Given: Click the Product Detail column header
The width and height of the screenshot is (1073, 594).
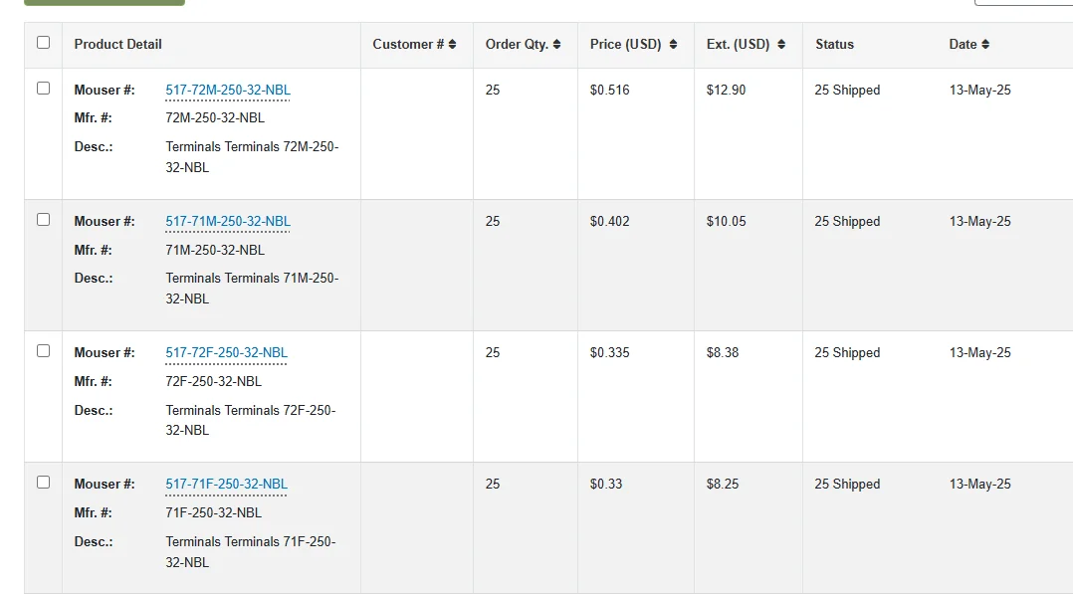Looking at the screenshot, I should point(117,45).
